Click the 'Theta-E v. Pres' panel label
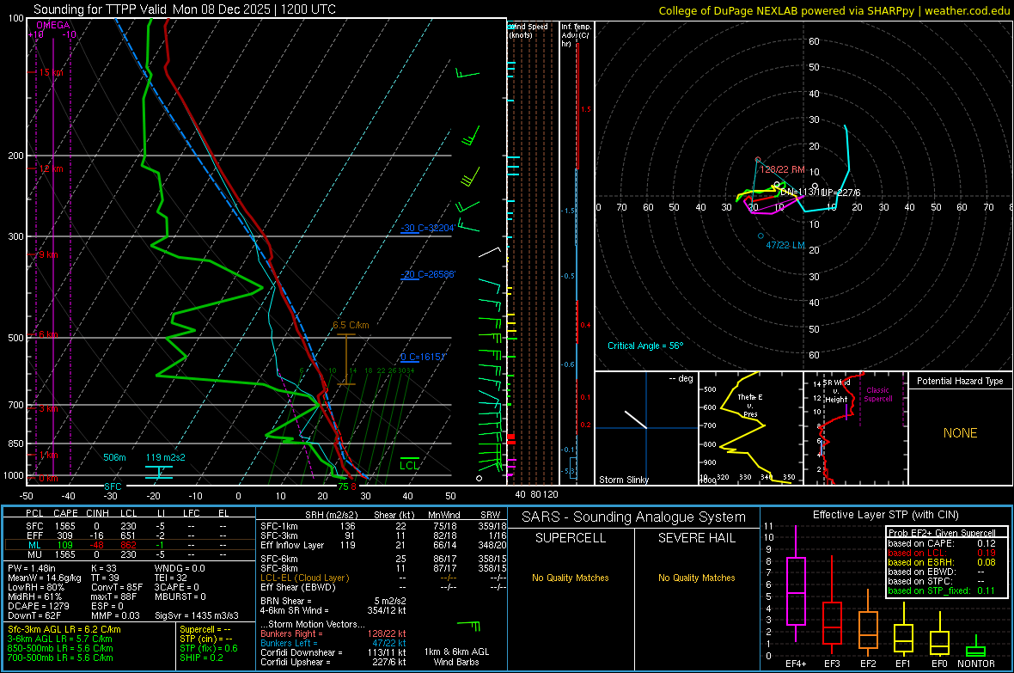1014x673 pixels. [x=750, y=405]
